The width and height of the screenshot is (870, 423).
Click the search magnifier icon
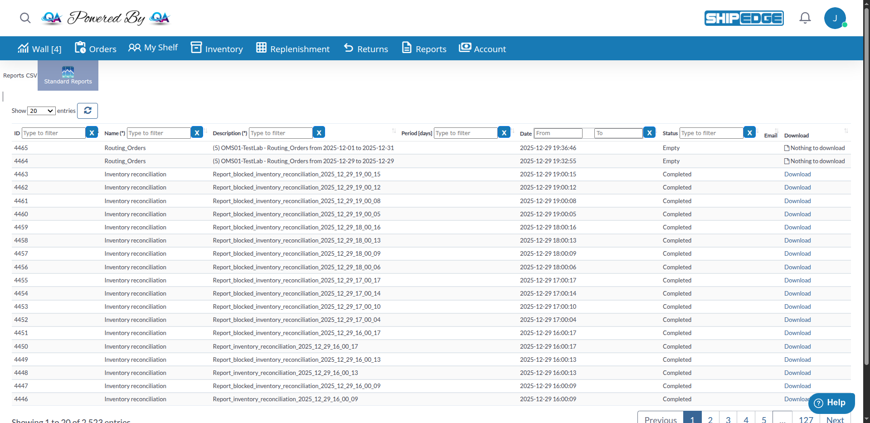point(25,18)
